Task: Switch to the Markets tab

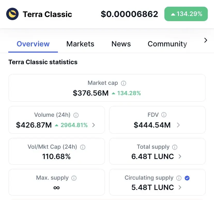Action: 80,44
